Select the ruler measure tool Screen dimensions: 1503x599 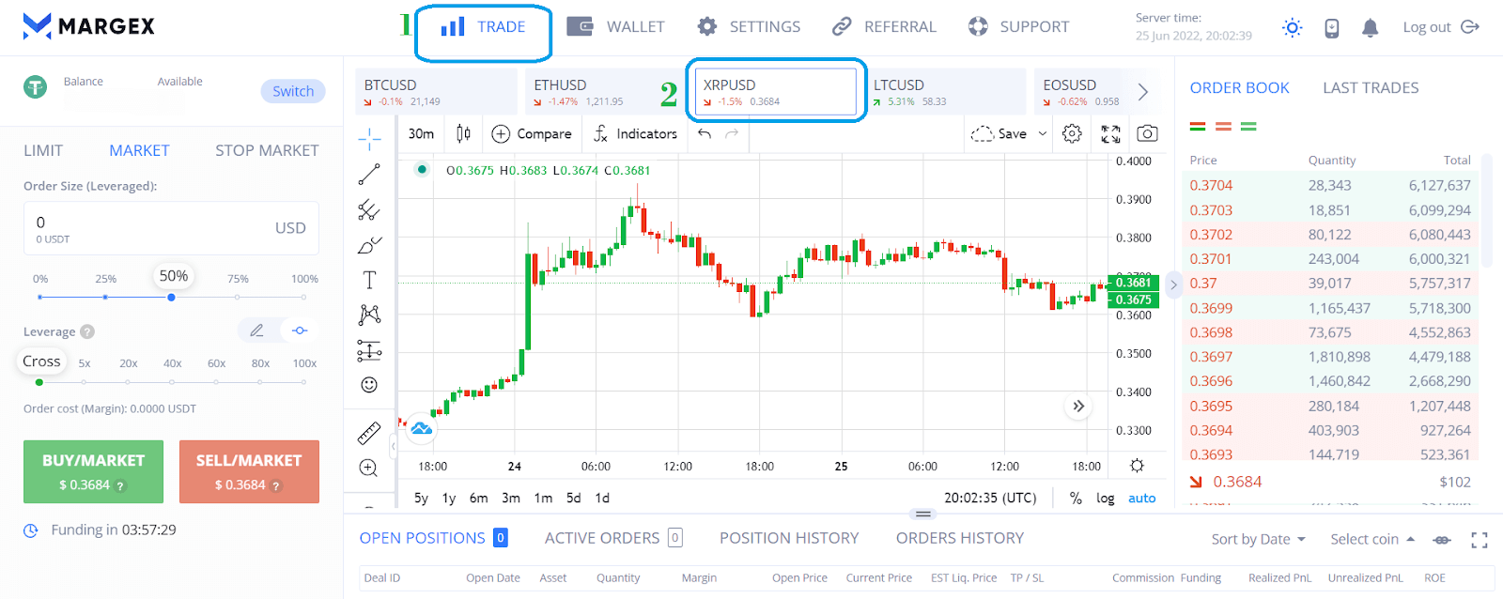tap(369, 433)
